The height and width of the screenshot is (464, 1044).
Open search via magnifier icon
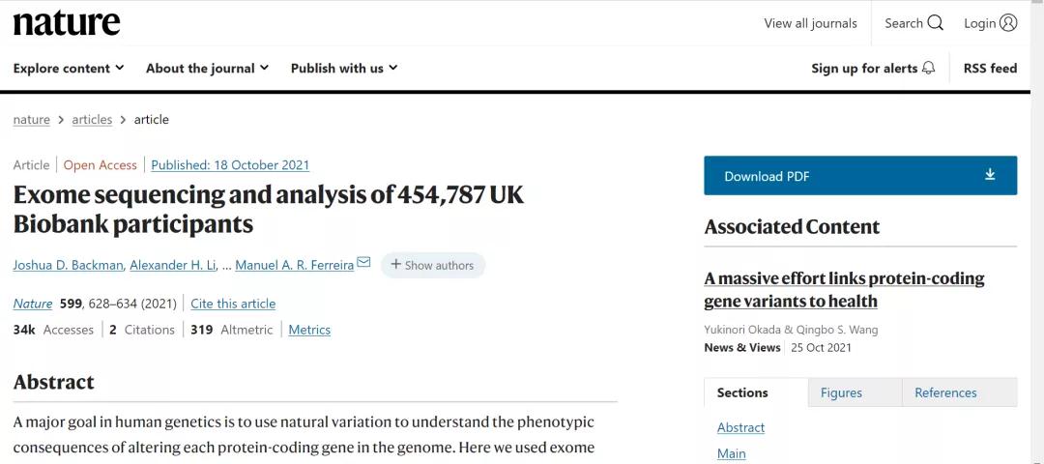coord(935,23)
